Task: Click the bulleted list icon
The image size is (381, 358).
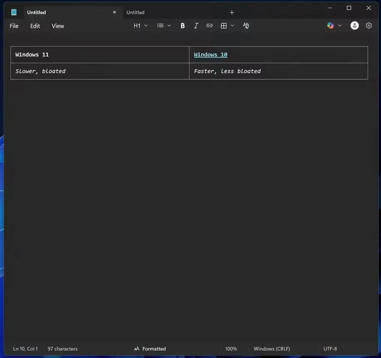Action: (160, 26)
